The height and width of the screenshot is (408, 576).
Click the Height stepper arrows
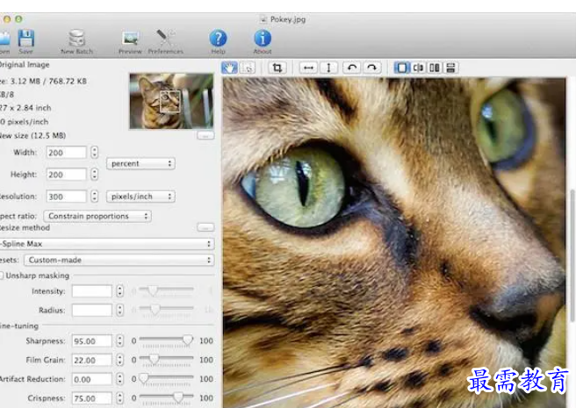tap(95, 174)
